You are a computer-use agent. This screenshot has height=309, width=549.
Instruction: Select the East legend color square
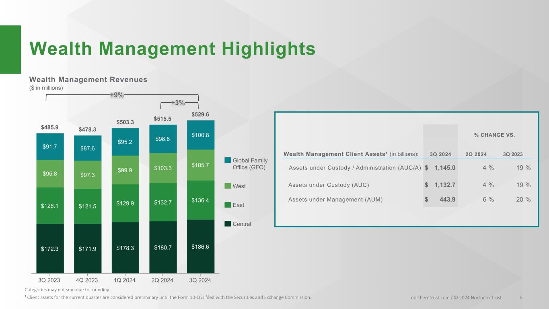227,205
